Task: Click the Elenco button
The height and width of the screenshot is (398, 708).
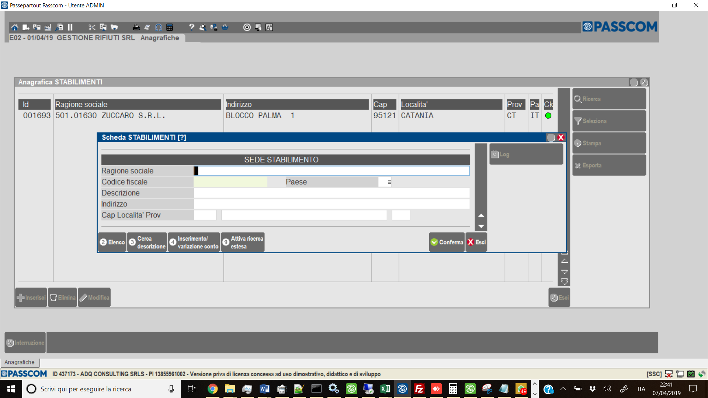Action: pyautogui.click(x=112, y=242)
